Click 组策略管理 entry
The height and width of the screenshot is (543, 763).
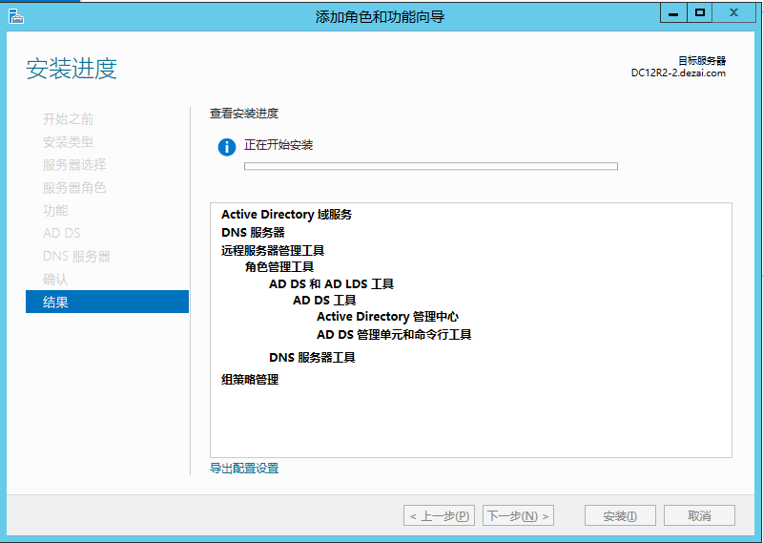250,380
